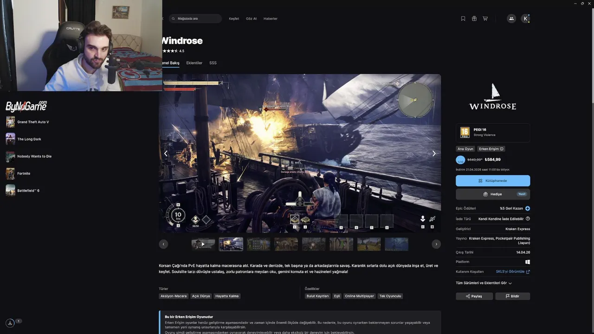
Task: Open Nobody Wants to Die in sidebar
Action: (x=34, y=156)
